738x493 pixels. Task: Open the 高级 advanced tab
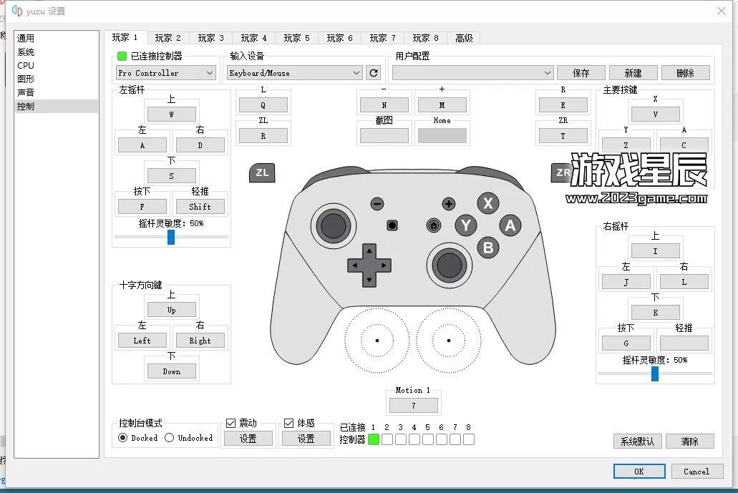click(464, 38)
